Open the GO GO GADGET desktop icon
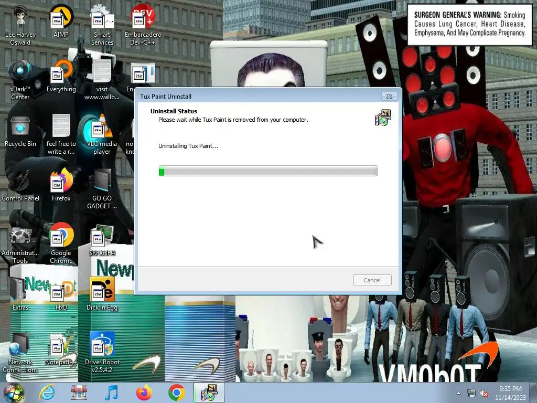Viewport: 537px width, 403px height. tap(102, 188)
